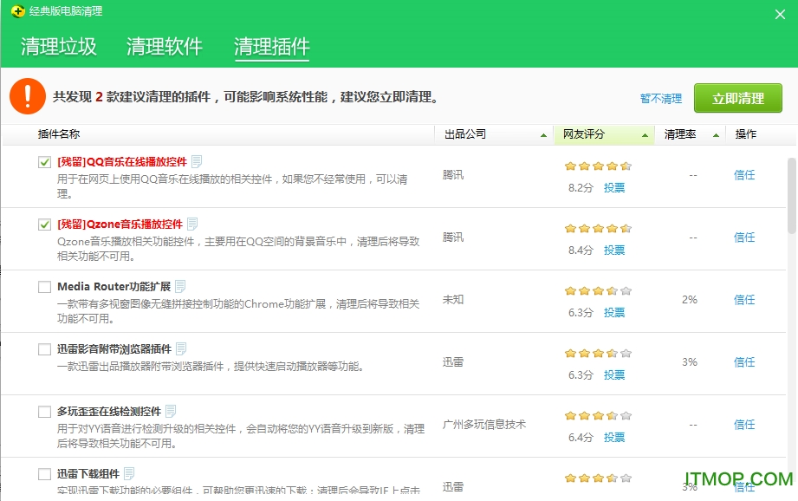Open the info icon beside Media Router功能扩展

180,286
